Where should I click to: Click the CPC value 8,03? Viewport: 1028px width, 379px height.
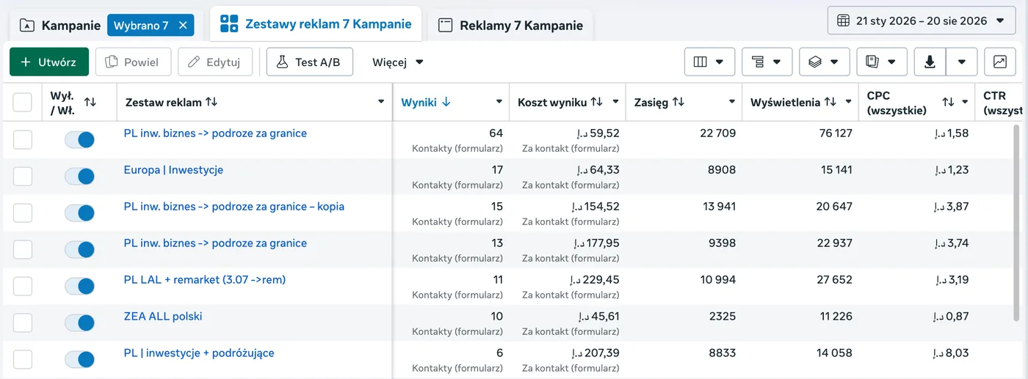point(952,353)
